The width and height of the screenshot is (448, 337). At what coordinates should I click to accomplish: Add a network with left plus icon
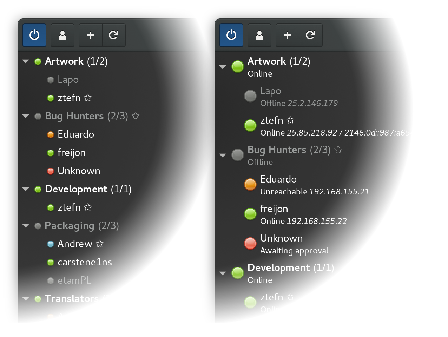(x=91, y=35)
